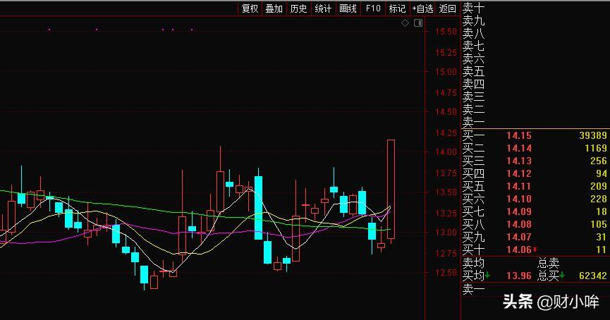Click the 15.00 price axis label

point(446,72)
